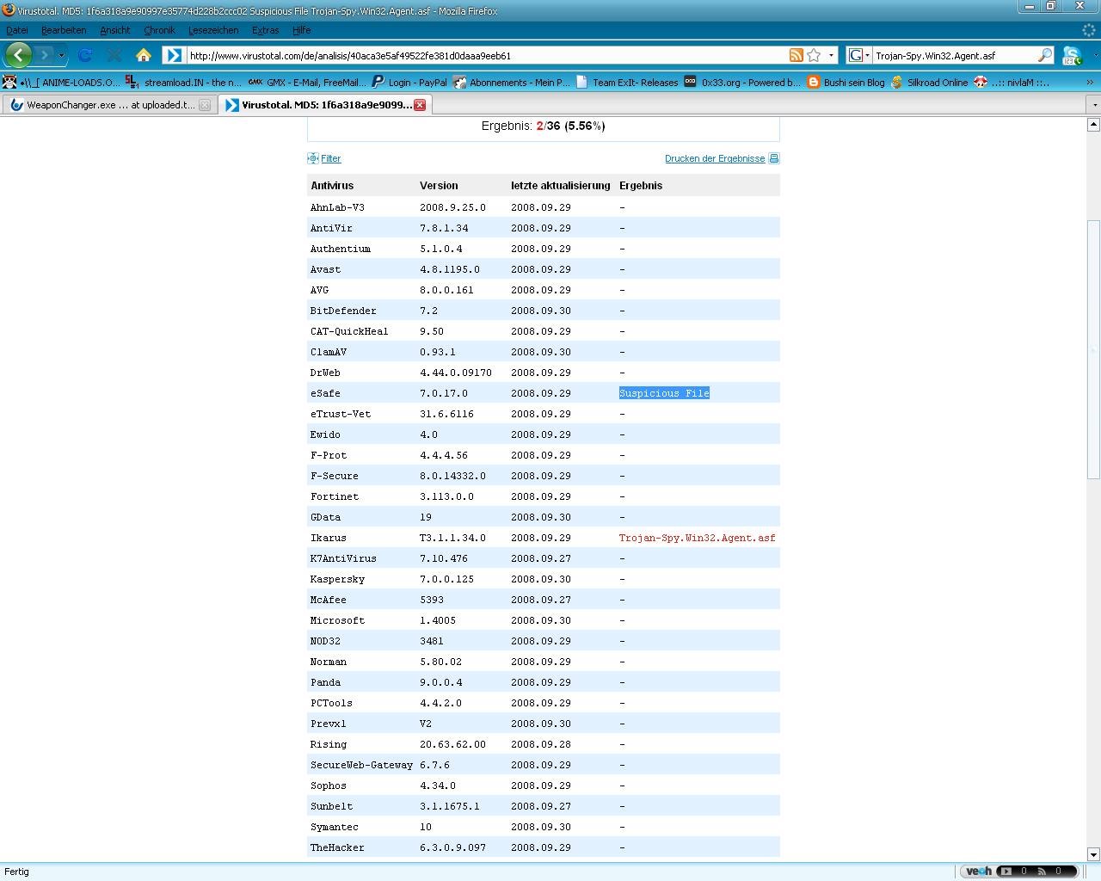
Task: Click the RSS feed icon in address bar
Action: [x=796, y=55]
